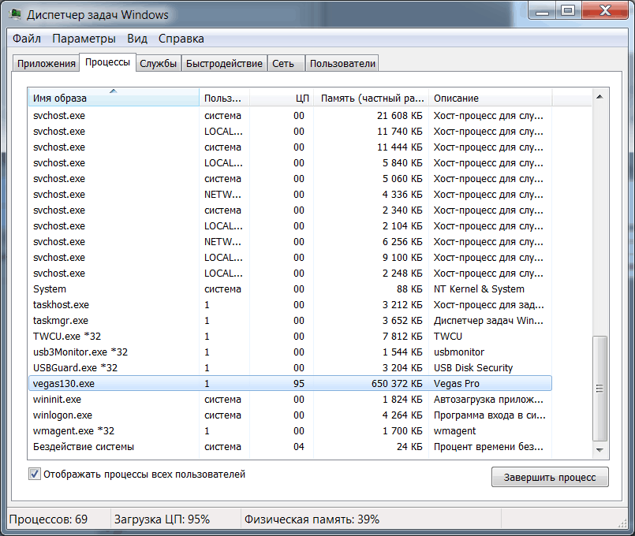Select svchost.exe row using 11 740 КБ
635x536 pixels.
pyautogui.click(x=290, y=131)
